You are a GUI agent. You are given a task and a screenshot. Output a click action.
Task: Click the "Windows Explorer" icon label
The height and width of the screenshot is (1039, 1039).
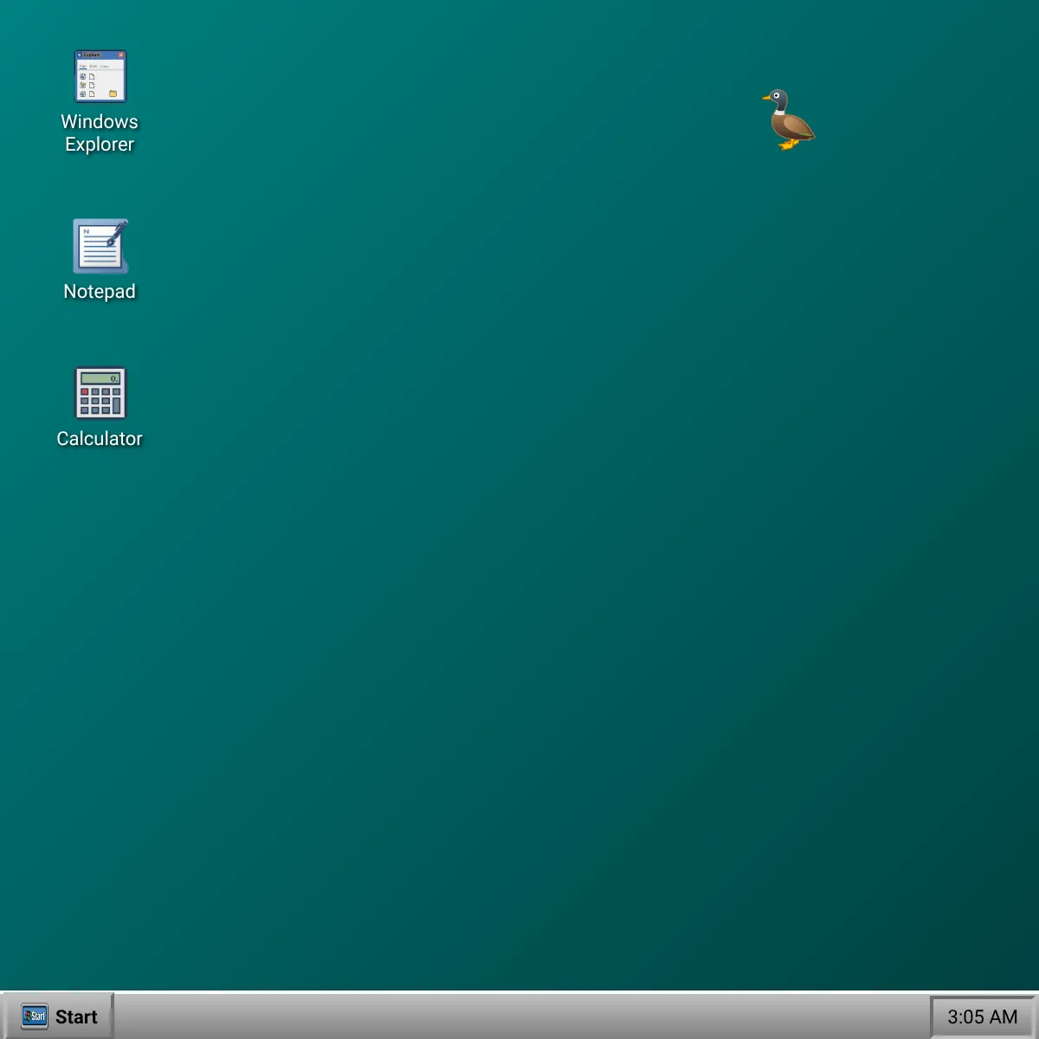coord(100,132)
